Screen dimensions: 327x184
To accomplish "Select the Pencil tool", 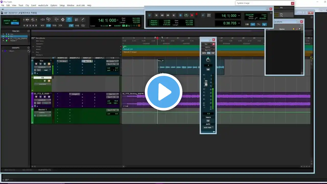I will pos(83,19).
